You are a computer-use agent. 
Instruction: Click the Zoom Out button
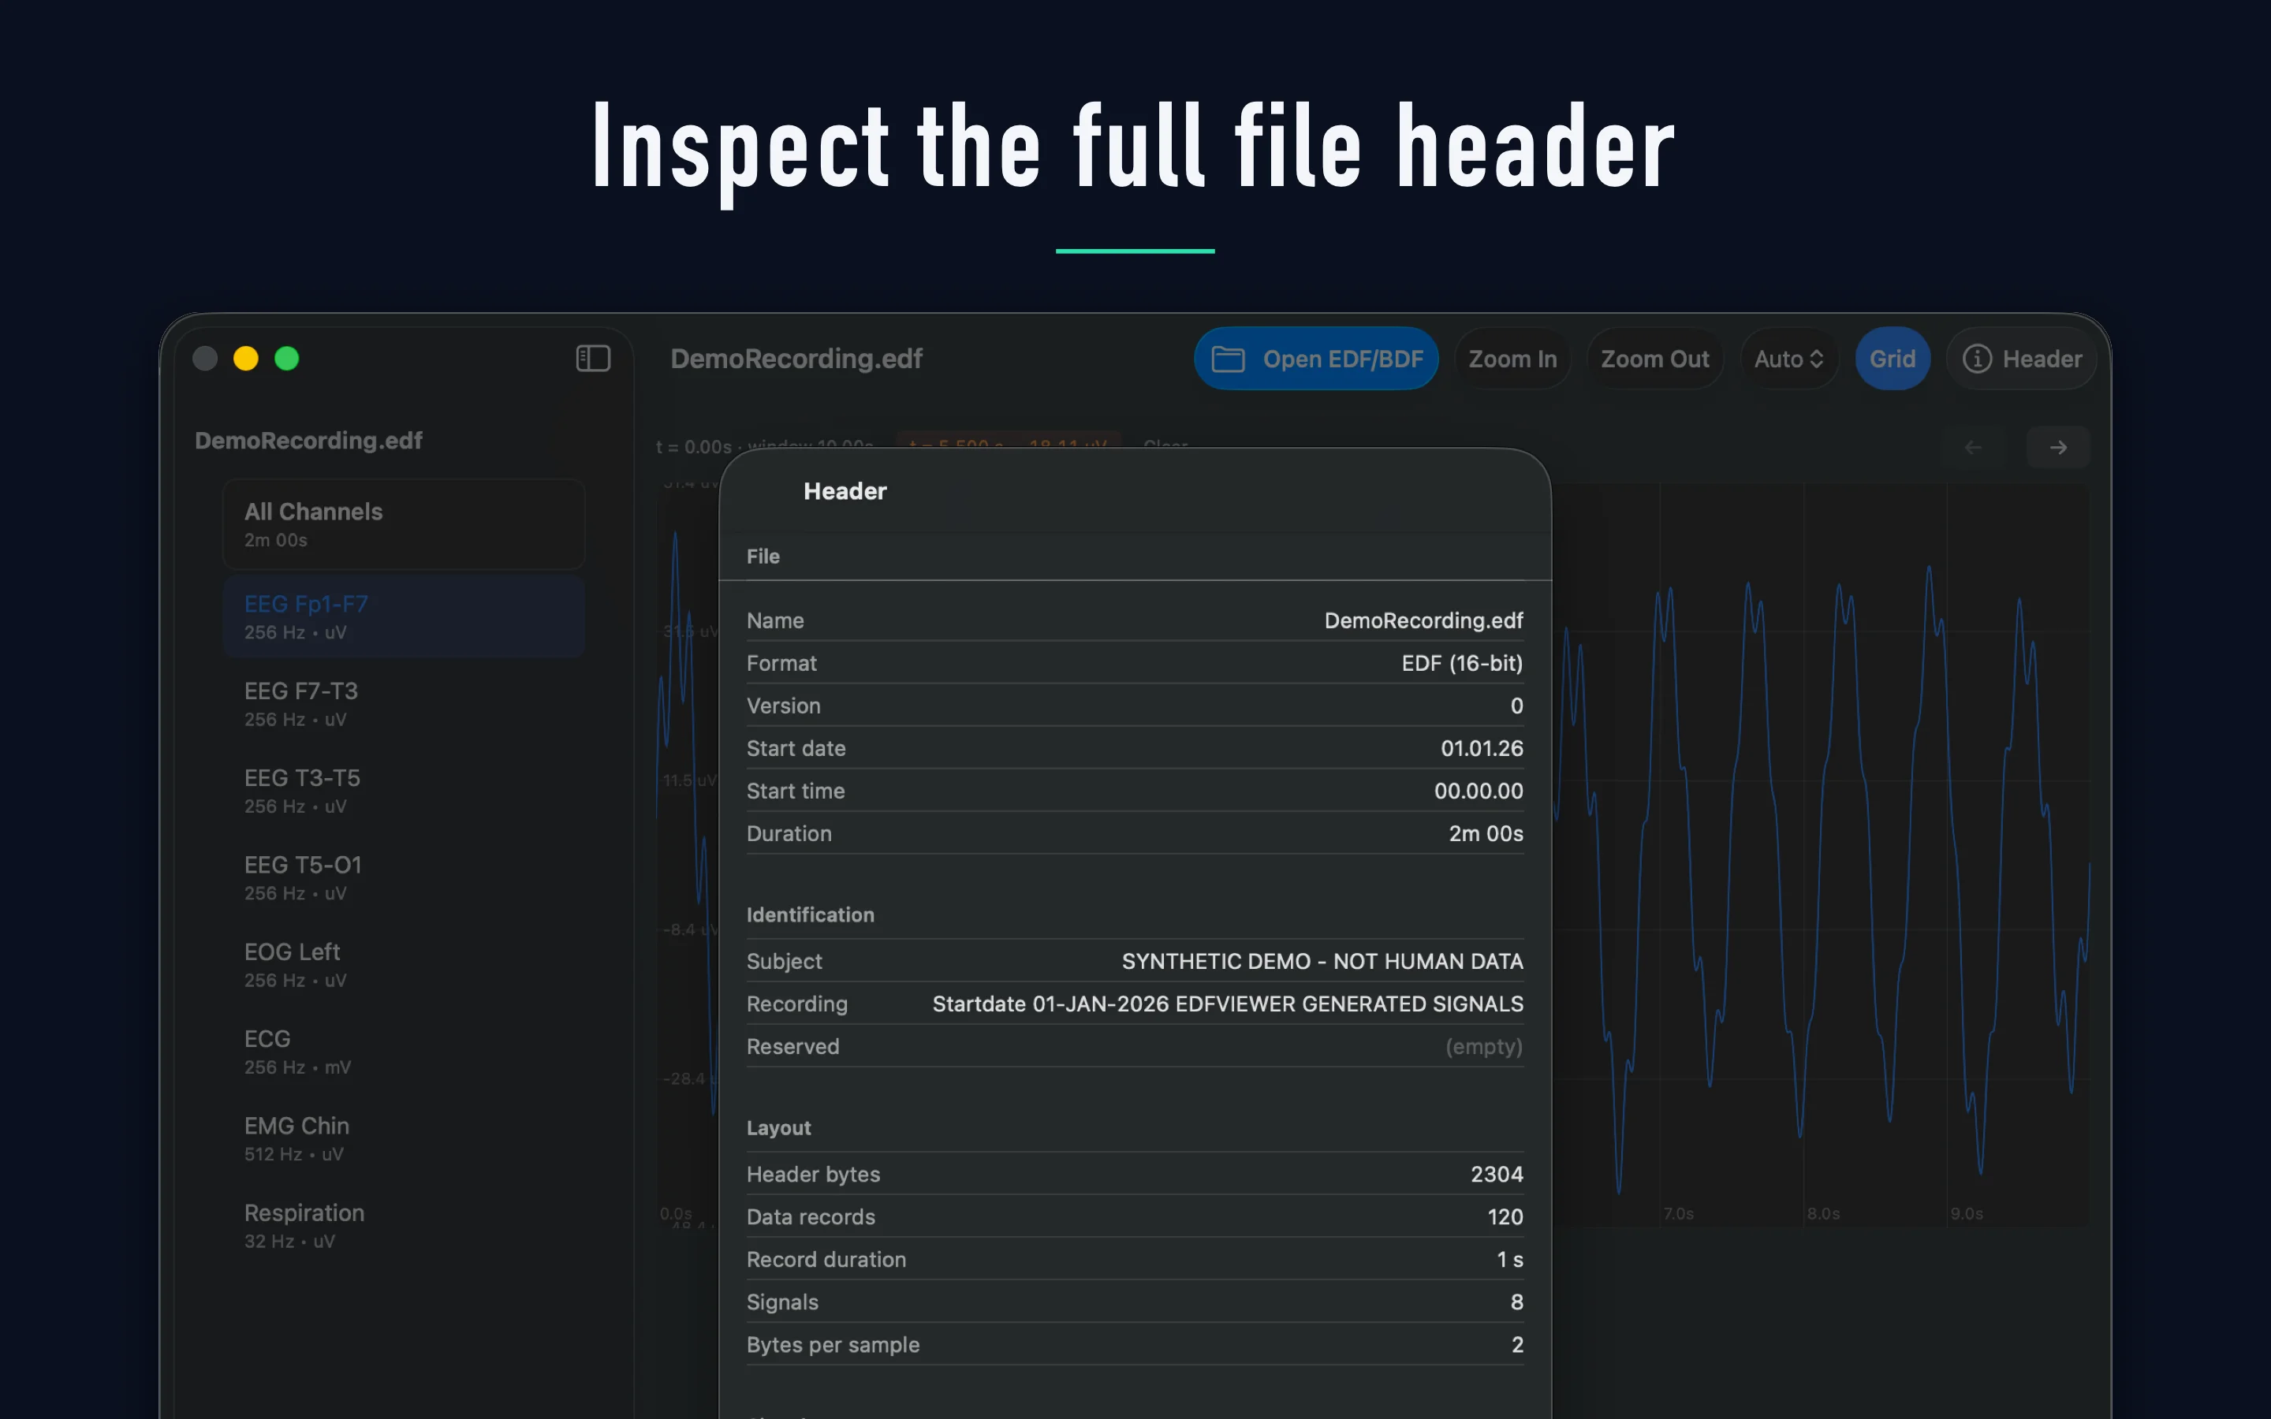(x=1654, y=359)
